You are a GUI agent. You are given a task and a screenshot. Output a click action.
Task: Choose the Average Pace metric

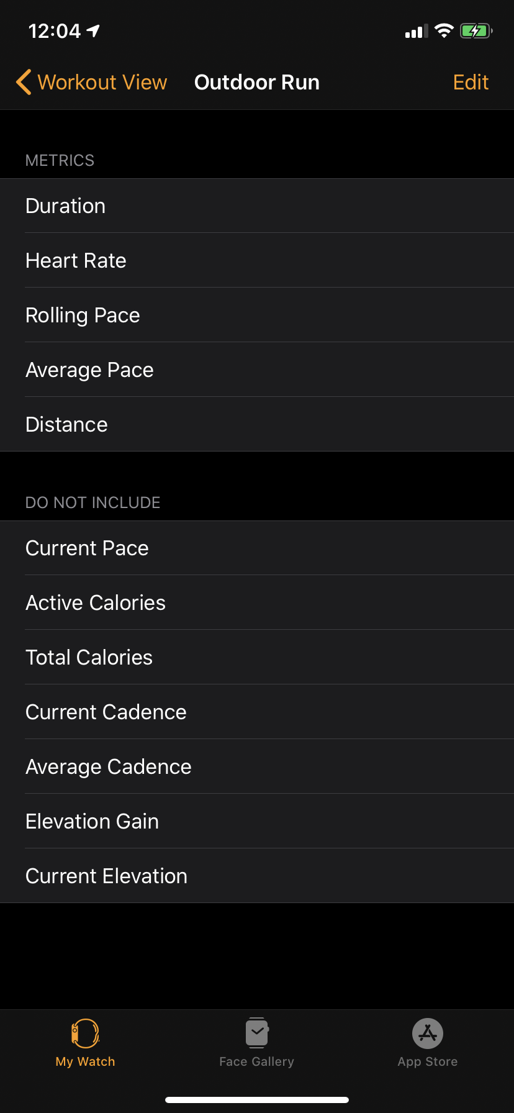tap(257, 370)
